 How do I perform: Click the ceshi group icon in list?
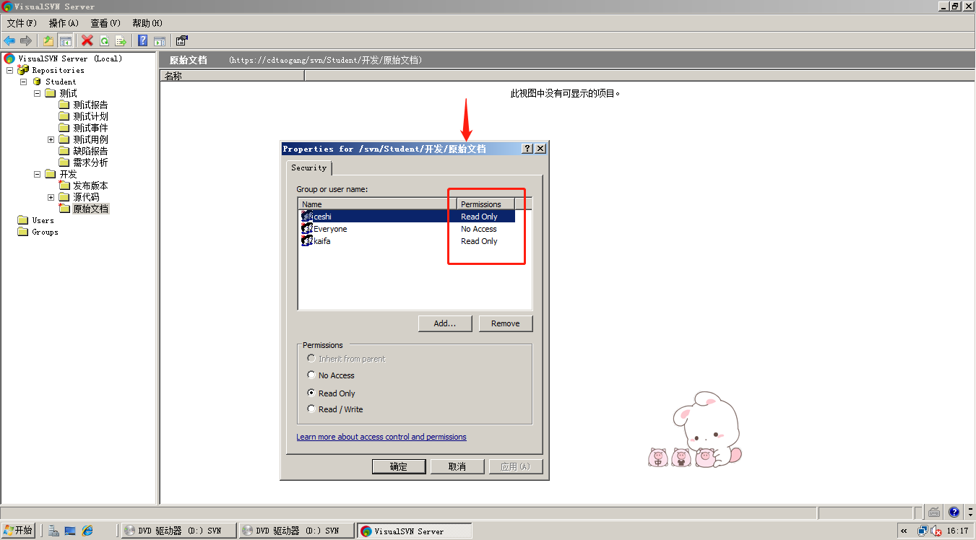pyautogui.click(x=306, y=216)
